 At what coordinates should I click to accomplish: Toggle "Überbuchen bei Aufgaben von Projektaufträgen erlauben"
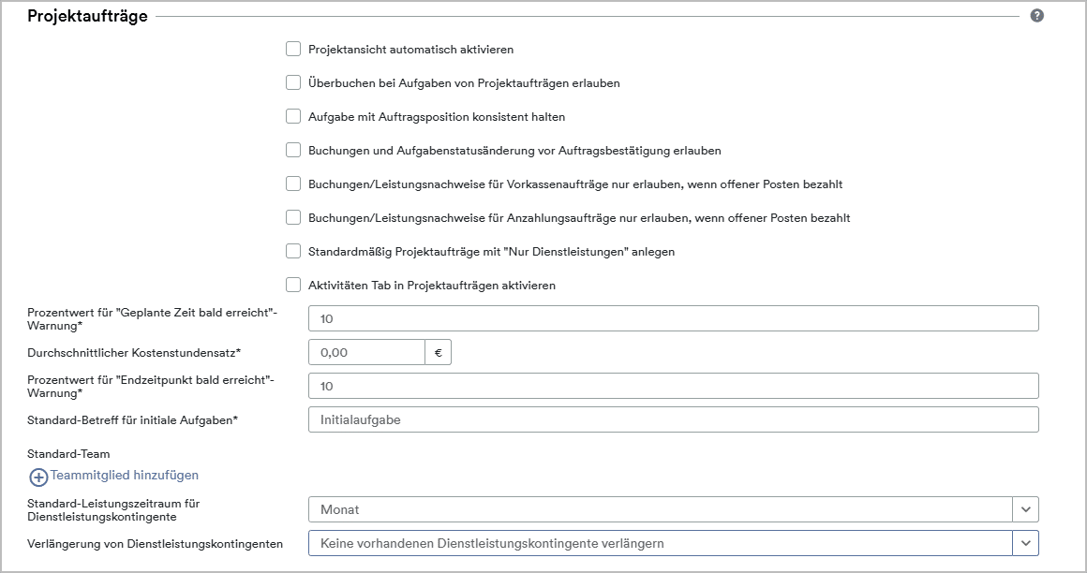click(x=293, y=82)
